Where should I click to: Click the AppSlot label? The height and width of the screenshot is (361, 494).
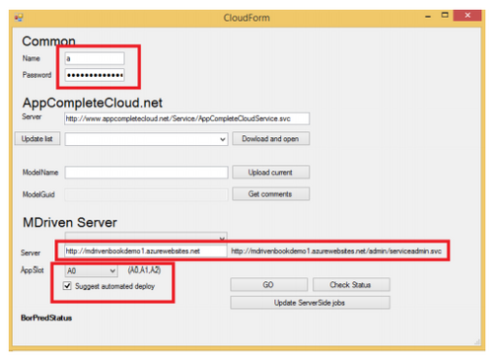pyautogui.click(x=33, y=270)
